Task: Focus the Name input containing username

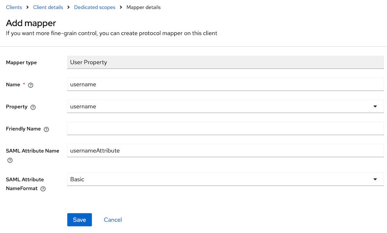Action: click(225, 84)
